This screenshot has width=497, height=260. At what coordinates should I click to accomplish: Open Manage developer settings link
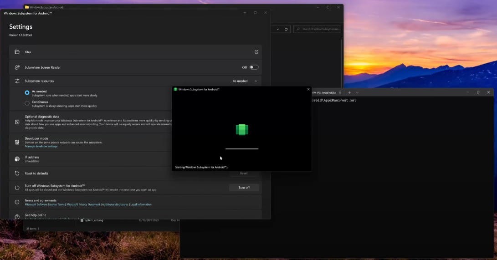pos(41,146)
